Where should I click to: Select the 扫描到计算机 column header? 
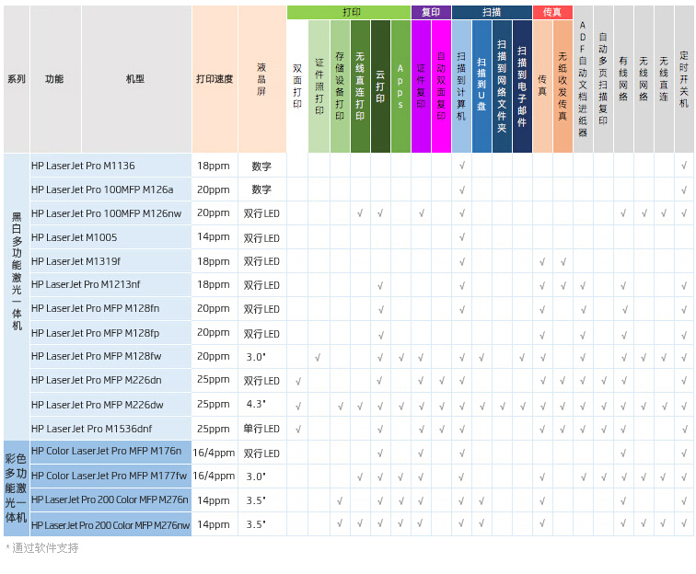(461, 86)
